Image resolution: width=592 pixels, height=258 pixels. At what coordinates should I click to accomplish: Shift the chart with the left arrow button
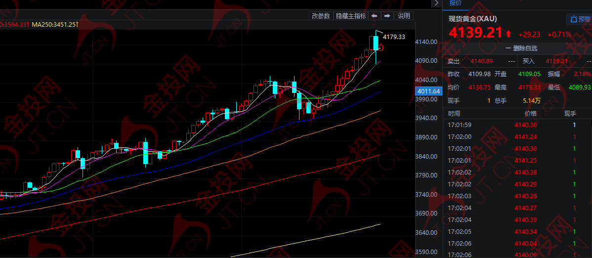coord(374,16)
